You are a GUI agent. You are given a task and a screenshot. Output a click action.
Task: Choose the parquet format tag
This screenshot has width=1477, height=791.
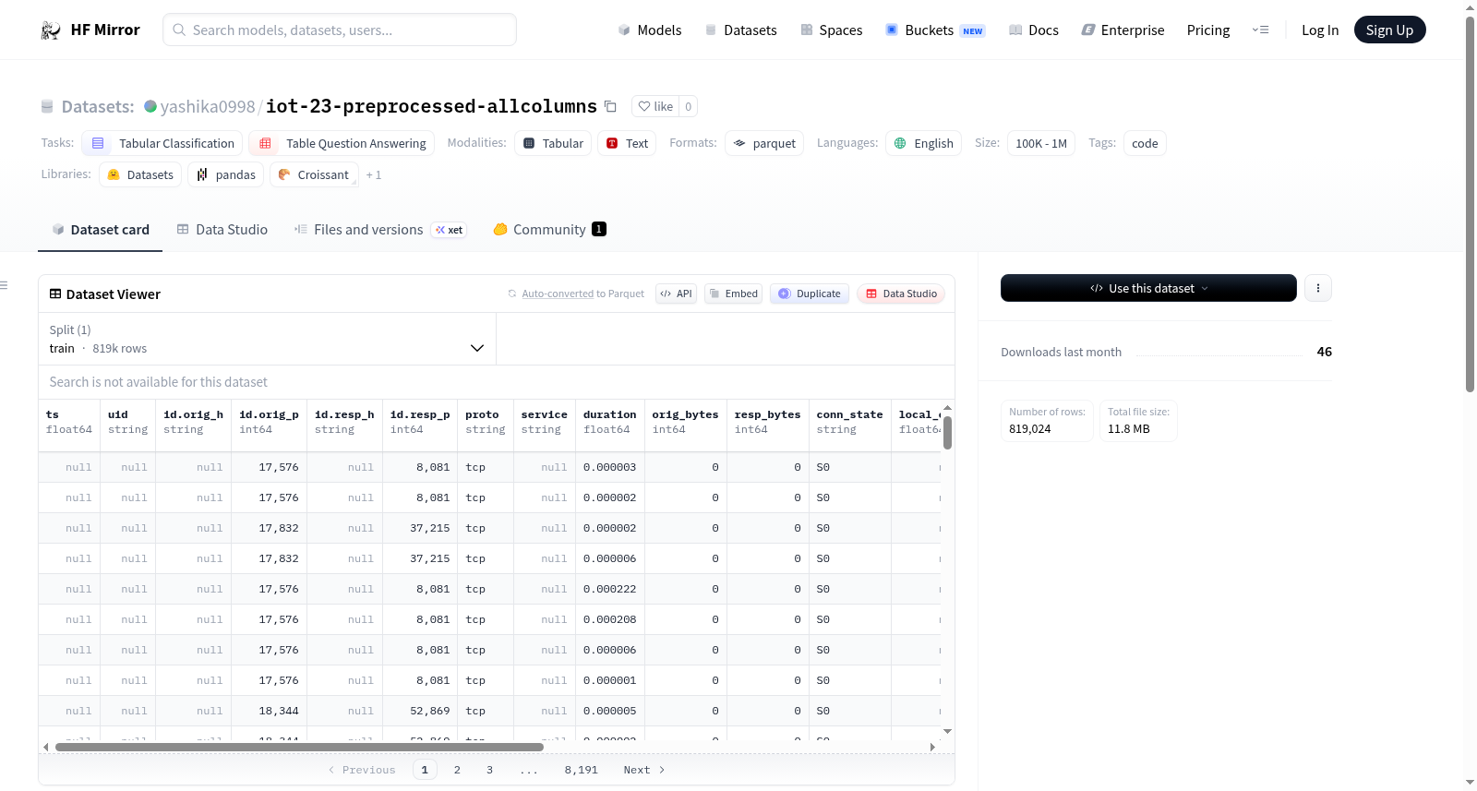pos(764,143)
